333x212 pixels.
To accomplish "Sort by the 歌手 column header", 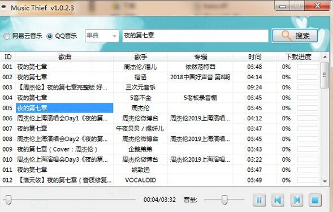I will click(x=140, y=57).
